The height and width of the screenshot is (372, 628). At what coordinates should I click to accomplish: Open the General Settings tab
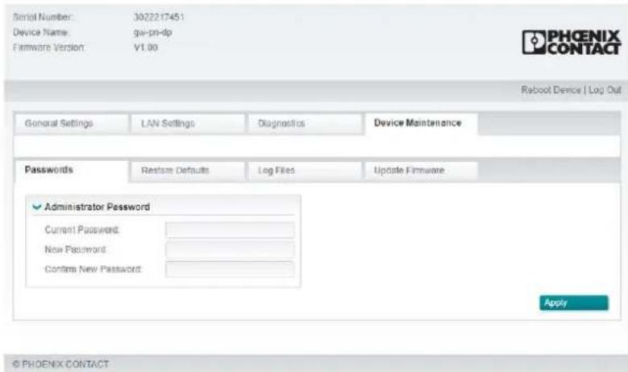(71, 123)
